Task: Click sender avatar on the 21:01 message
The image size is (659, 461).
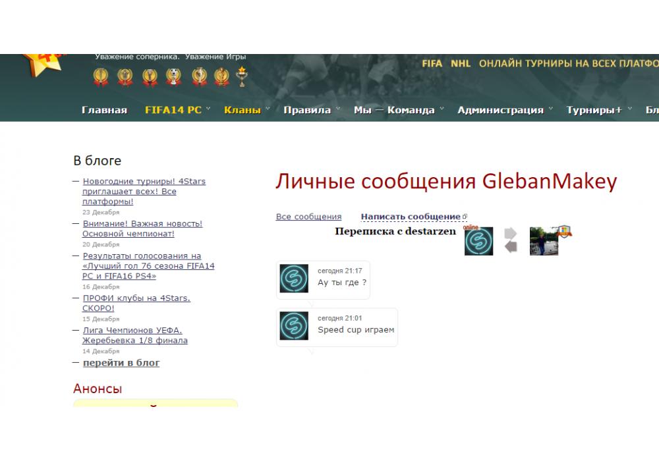Action: point(294,325)
